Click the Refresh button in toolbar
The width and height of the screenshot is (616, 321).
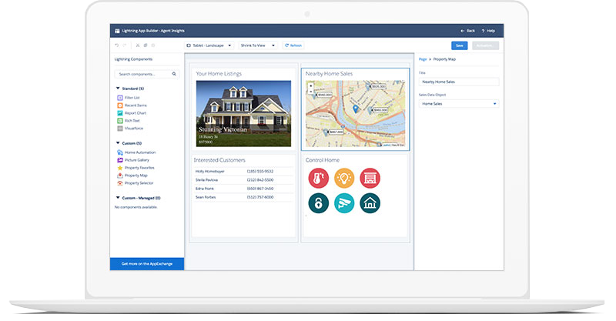pos(293,45)
